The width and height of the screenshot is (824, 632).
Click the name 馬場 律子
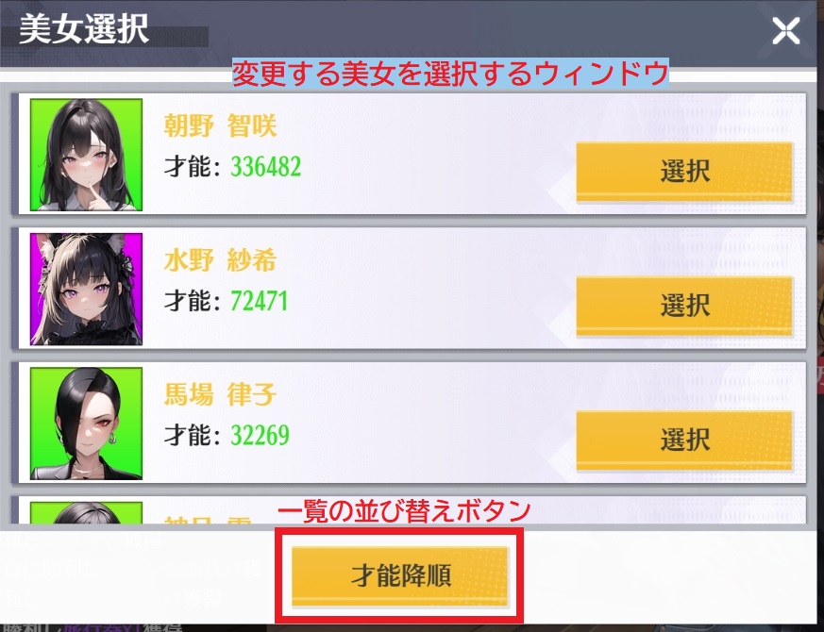[220, 395]
